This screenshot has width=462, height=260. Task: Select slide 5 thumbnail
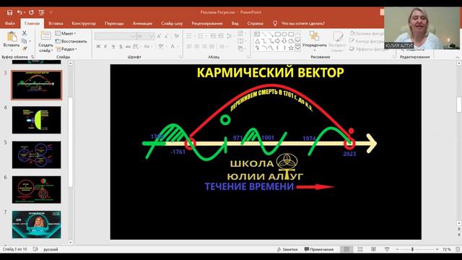37,155
